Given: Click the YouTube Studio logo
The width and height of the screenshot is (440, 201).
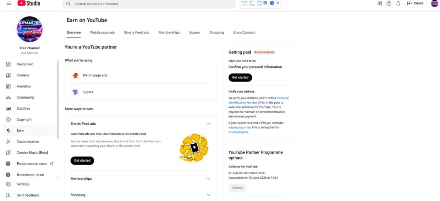Looking at the screenshot, I should [29, 3].
